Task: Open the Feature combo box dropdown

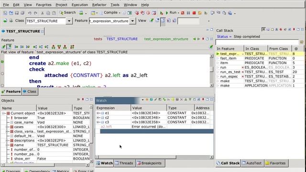Action: [x=132, y=21]
